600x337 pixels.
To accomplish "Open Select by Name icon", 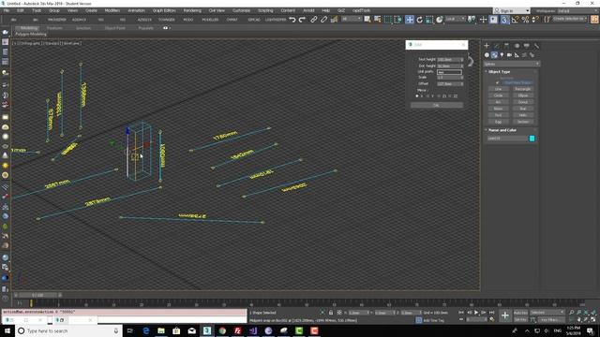I will (x=377, y=19).
